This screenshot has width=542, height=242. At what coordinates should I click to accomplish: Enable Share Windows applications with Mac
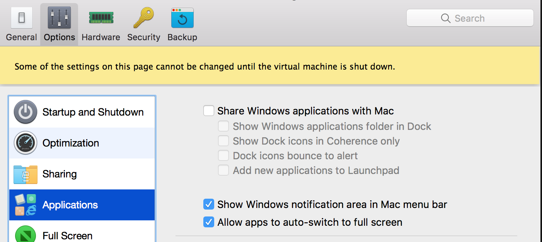[x=209, y=111]
